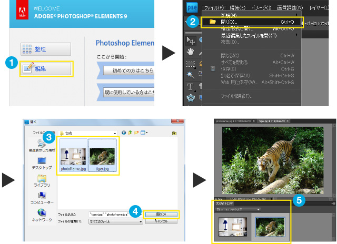The image size is (337, 244).
Task: Click the create new folder icon in Open dialog
Action: point(136,133)
